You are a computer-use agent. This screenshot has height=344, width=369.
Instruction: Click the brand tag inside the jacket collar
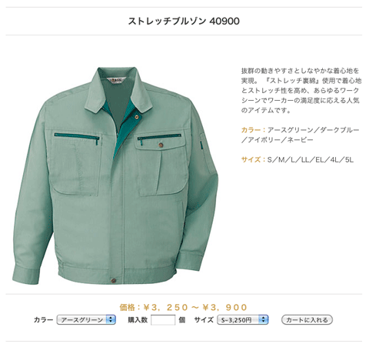117,80
